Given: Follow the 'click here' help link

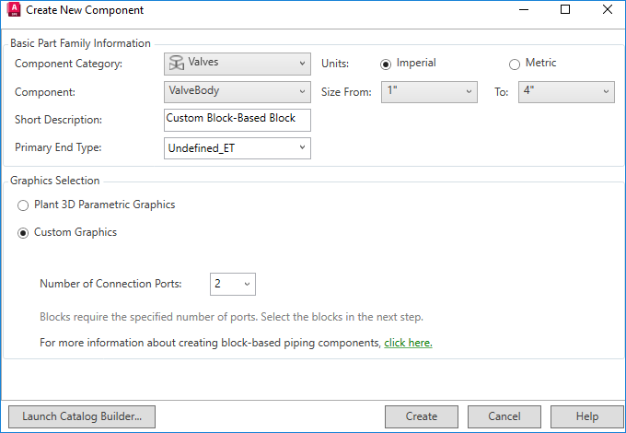Looking at the screenshot, I should point(408,343).
